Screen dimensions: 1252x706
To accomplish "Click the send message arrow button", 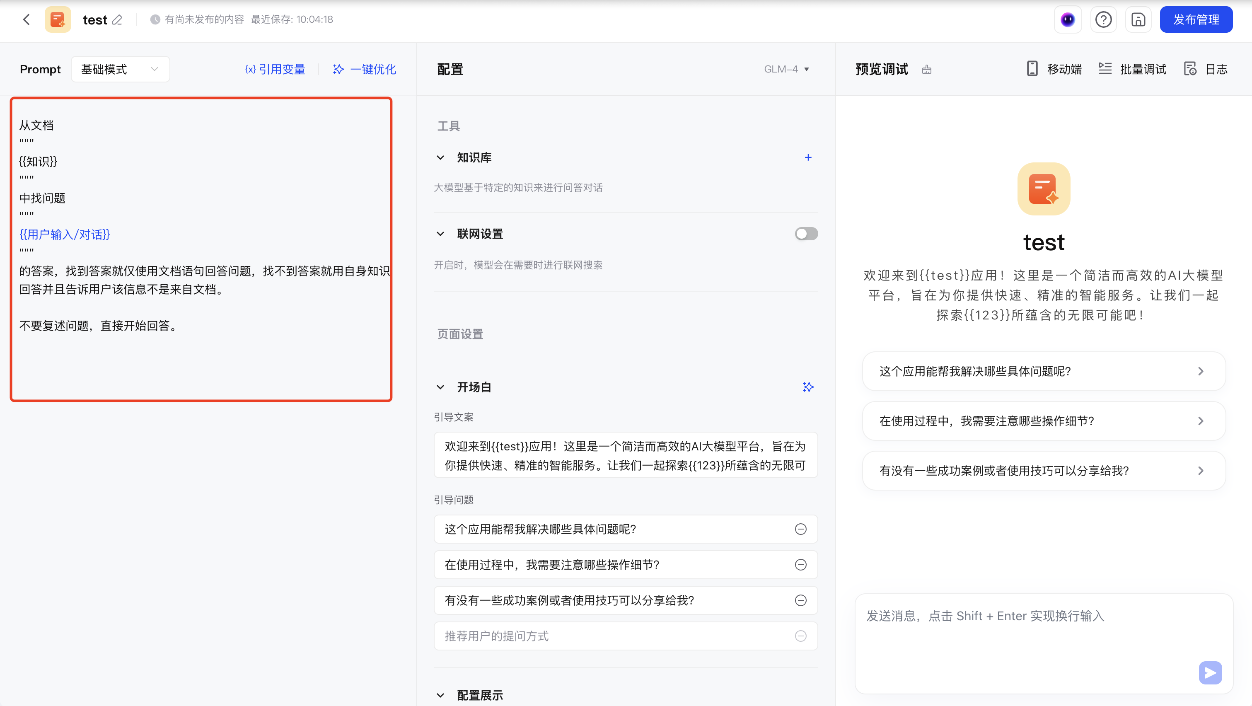I will click(1210, 672).
